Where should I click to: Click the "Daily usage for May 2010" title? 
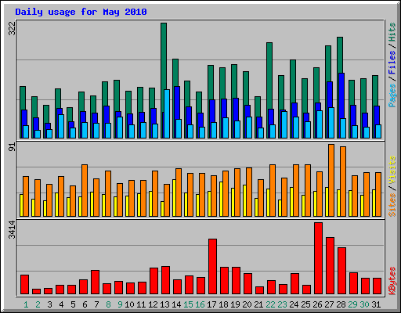click(81, 12)
